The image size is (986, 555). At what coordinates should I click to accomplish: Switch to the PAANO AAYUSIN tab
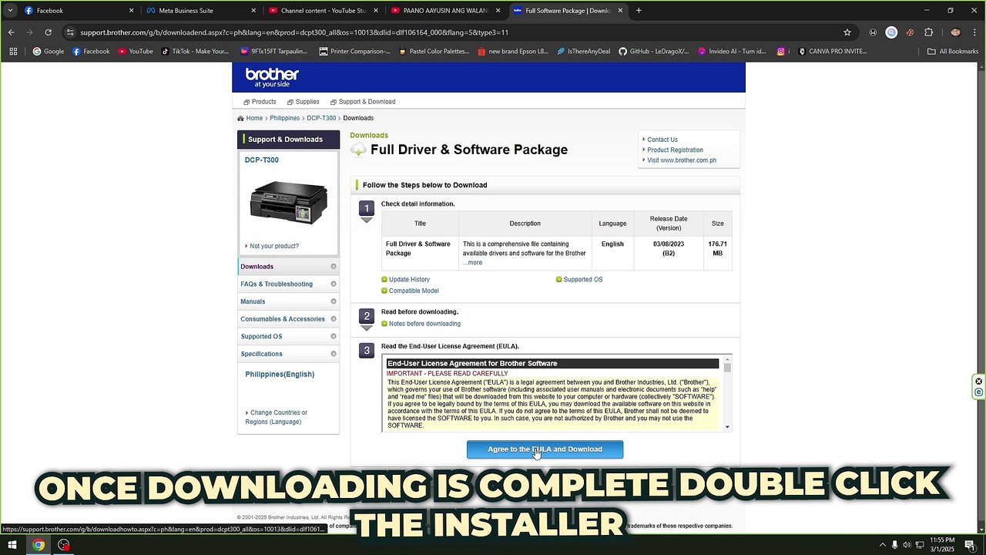pos(445,11)
